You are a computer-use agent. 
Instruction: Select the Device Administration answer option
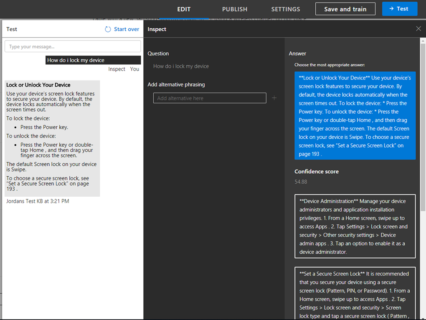click(355, 226)
